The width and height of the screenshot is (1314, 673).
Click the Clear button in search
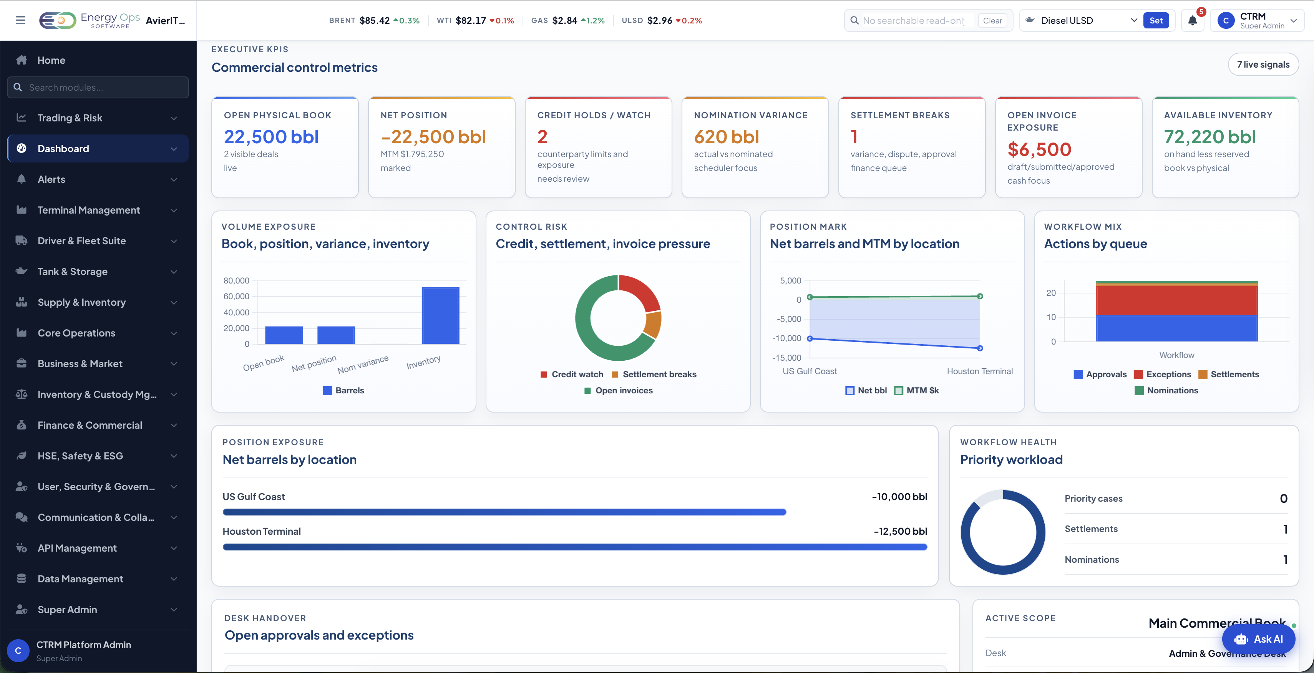(x=992, y=20)
